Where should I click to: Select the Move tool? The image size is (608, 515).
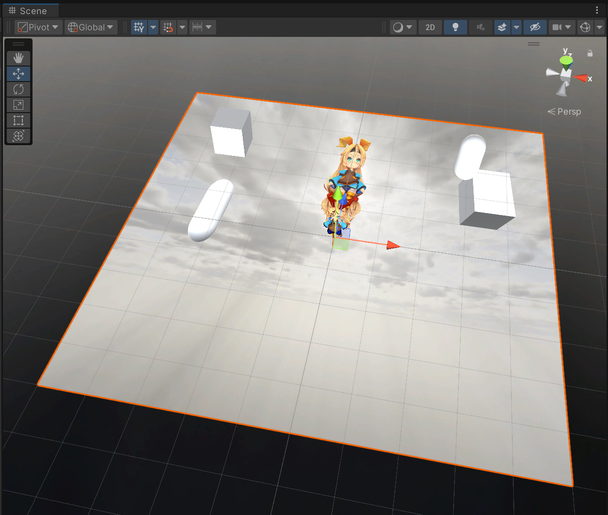pyautogui.click(x=18, y=74)
